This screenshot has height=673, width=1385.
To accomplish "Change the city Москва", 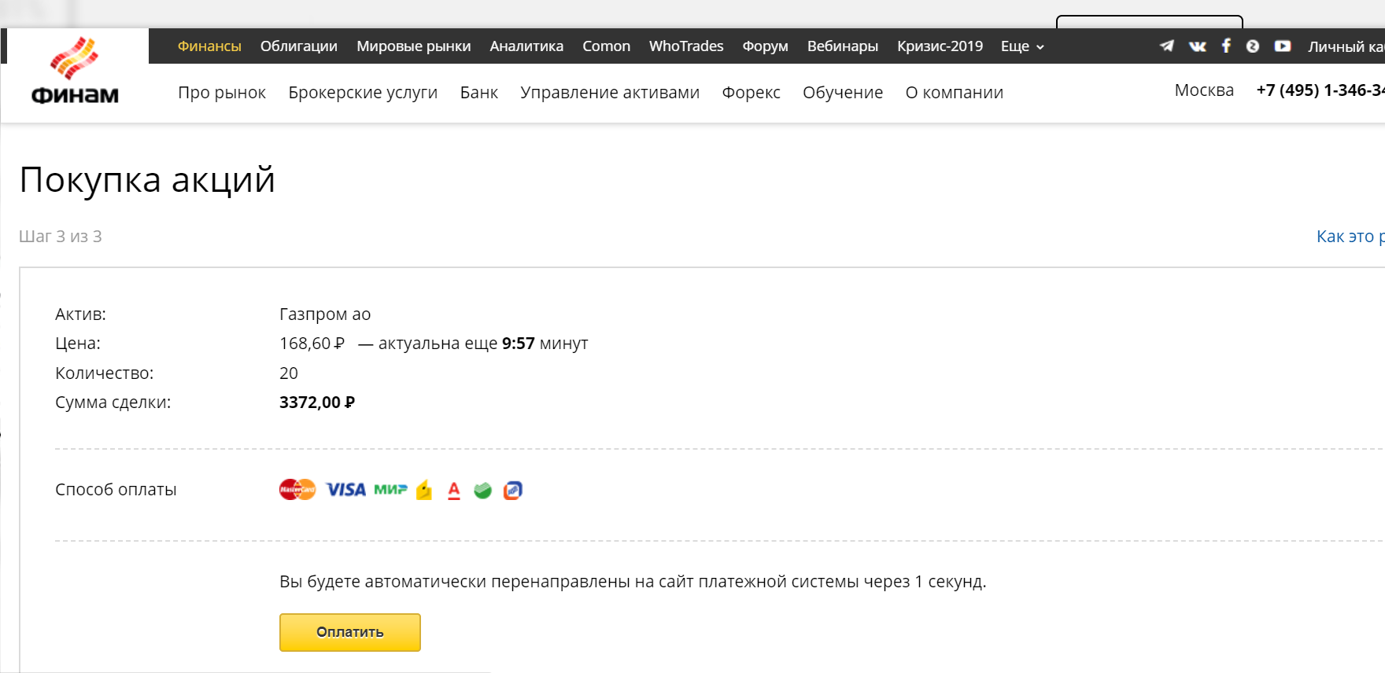I will point(1204,90).
